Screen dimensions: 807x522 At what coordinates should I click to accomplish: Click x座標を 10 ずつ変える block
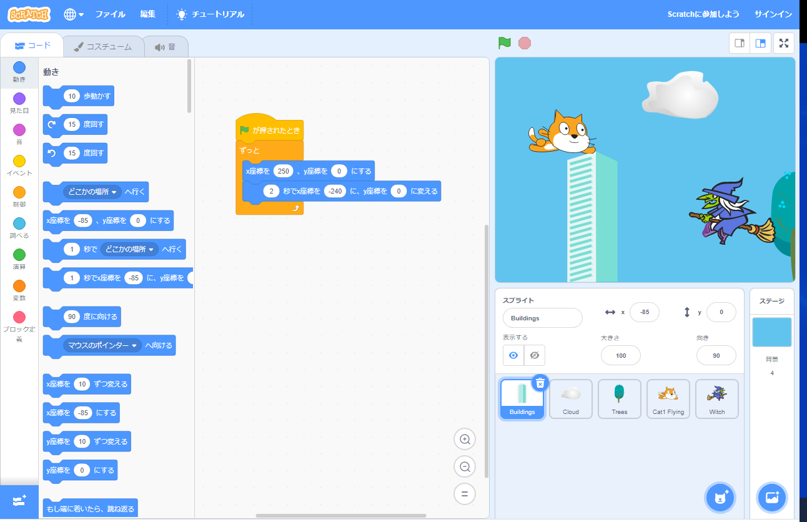[x=87, y=384]
